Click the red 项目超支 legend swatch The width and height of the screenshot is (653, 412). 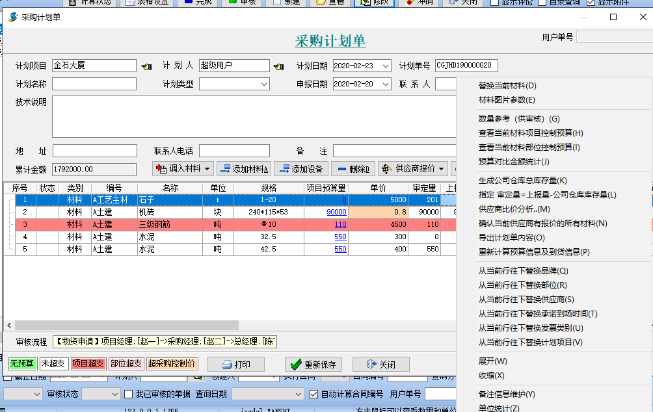pos(88,364)
